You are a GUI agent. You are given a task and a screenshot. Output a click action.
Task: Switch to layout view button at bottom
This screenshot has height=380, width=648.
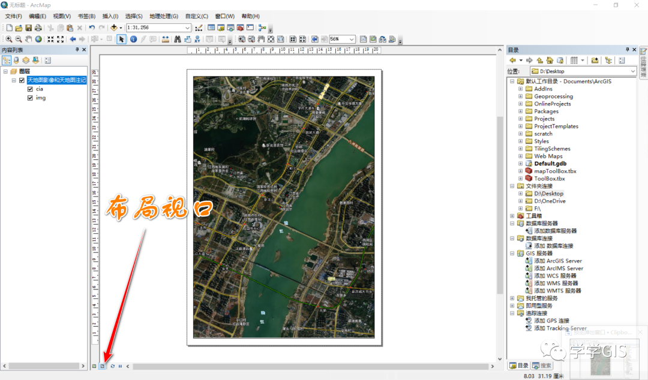pos(102,366)
